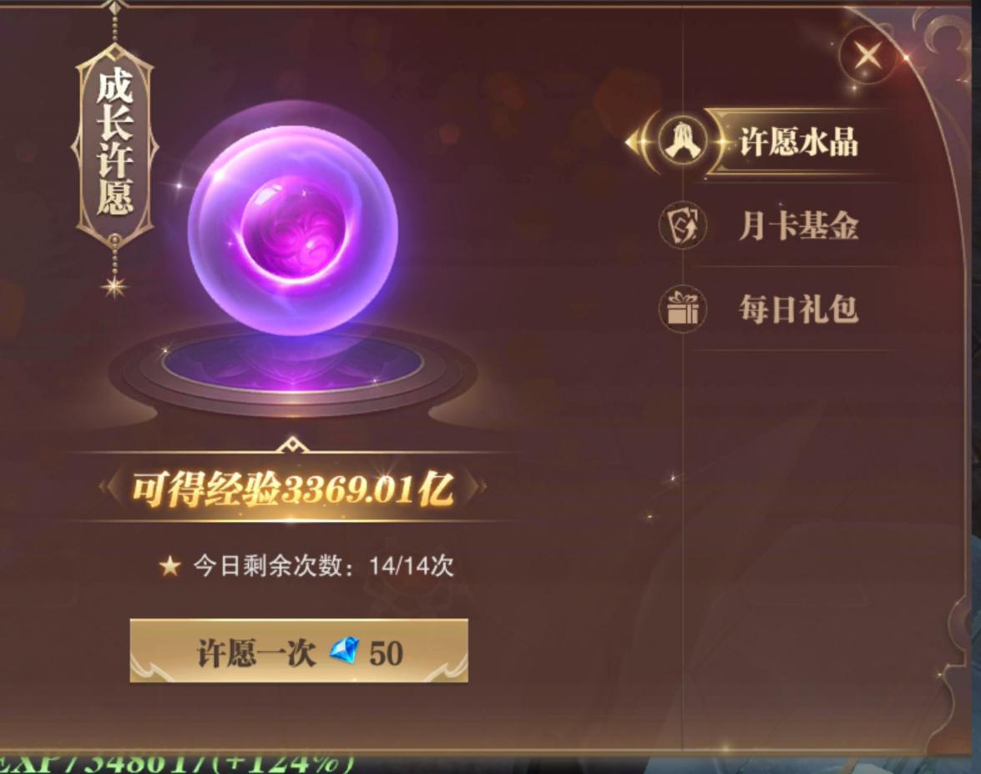Viewport: 981px width, 774px height.
Task: Click the 可得经验3369.01亿 banner
Action: click(293, 488)
